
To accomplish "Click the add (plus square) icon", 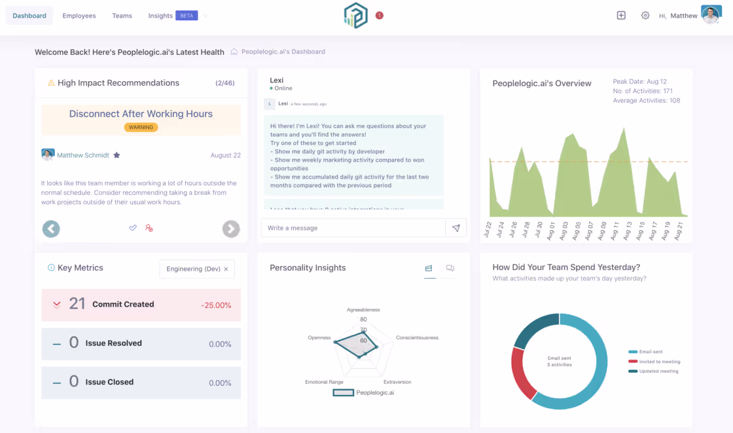I will click(x=621, y=16).
